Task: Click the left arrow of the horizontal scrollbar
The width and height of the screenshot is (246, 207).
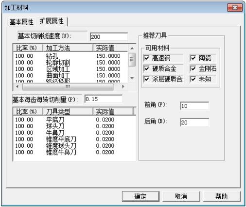Action: pos(18,86)
